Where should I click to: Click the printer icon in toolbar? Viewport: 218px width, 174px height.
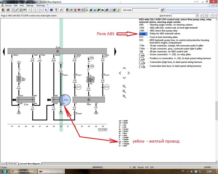pos(8,10)
